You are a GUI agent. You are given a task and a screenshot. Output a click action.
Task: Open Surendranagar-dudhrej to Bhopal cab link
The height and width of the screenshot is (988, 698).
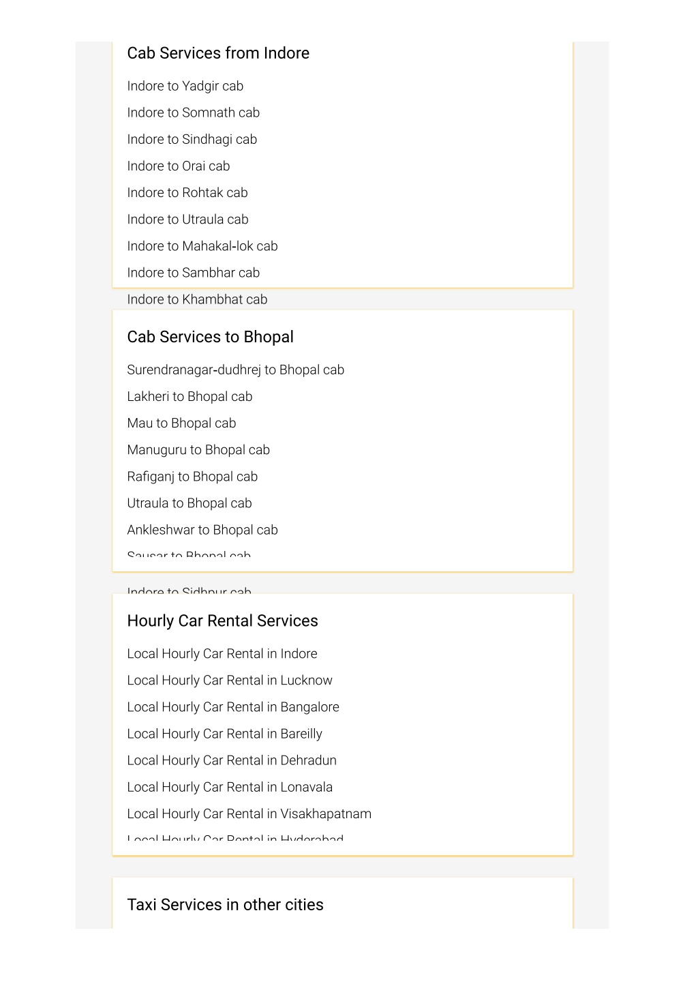click(236, 370)
